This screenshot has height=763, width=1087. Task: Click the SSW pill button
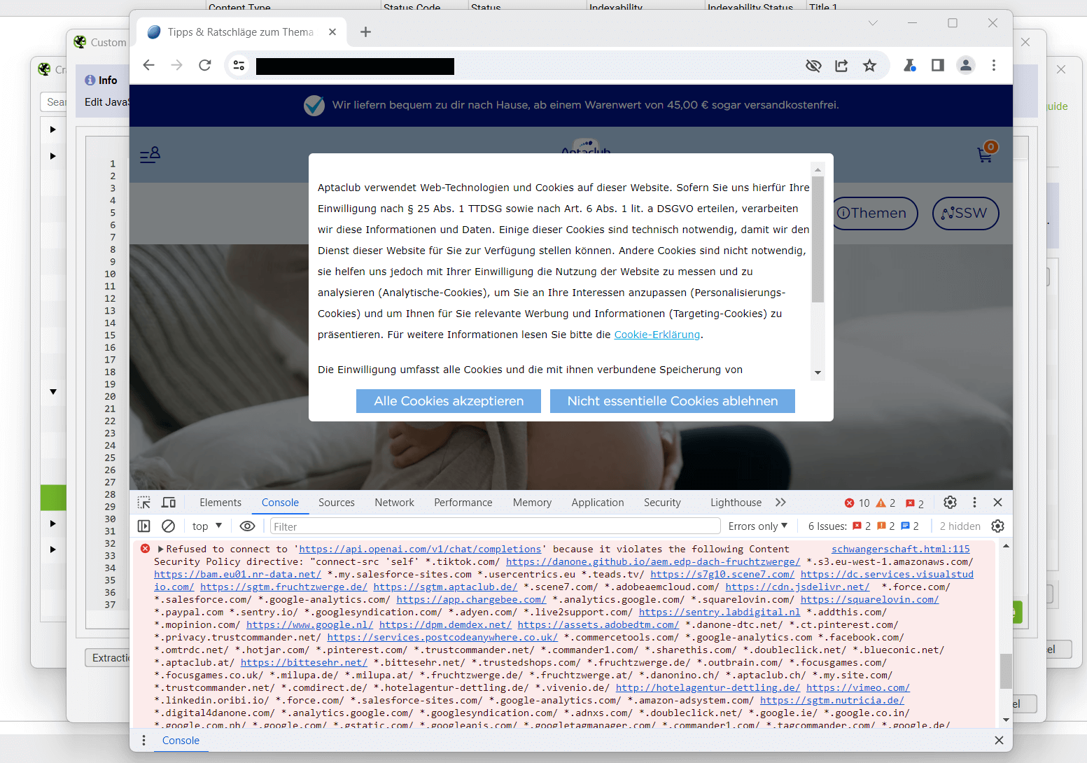click(965, 213)
